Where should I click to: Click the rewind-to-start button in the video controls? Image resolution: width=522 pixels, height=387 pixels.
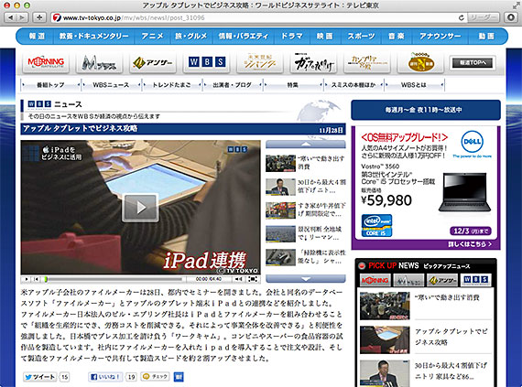click(37, 279)
